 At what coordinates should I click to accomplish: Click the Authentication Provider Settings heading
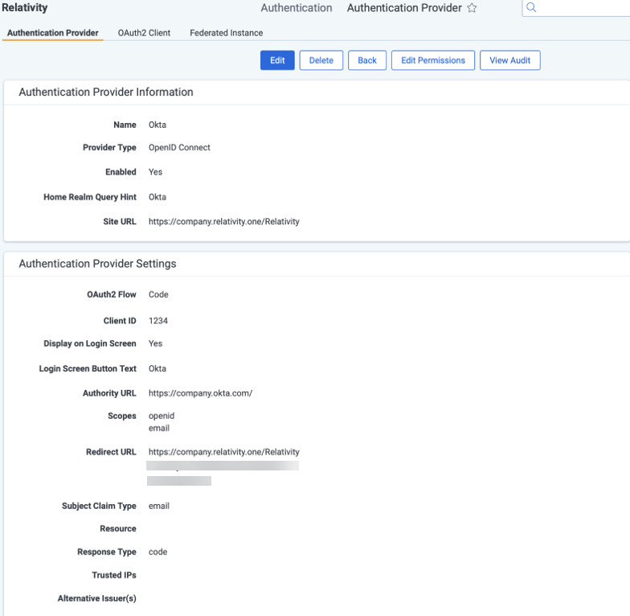tap(98, 264)
